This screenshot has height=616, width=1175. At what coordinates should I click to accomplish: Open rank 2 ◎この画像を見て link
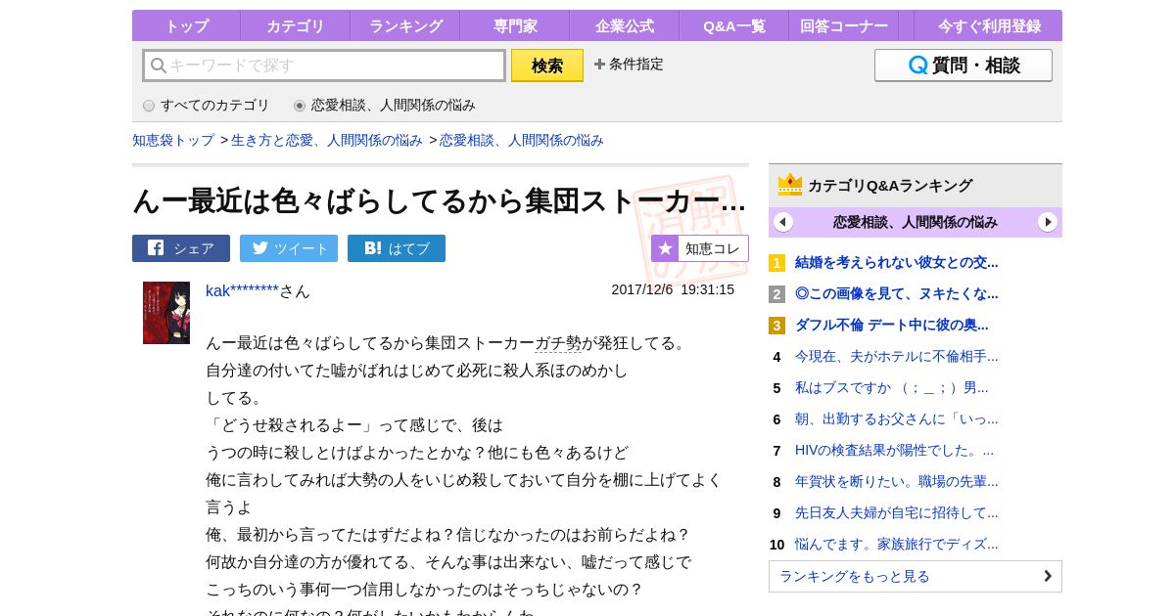pos(897,293)
